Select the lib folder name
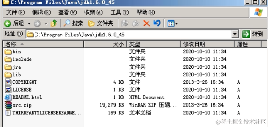This screenshot has height=127, width=268. (x=17, y=75)
